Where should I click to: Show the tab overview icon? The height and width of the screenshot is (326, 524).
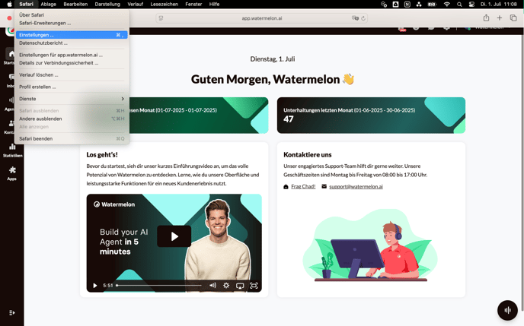click(x=513, y=18)
